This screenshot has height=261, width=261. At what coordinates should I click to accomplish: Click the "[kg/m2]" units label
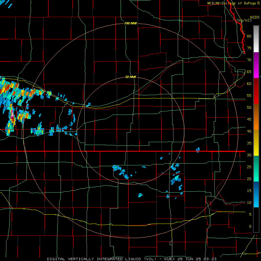point(244,20)
